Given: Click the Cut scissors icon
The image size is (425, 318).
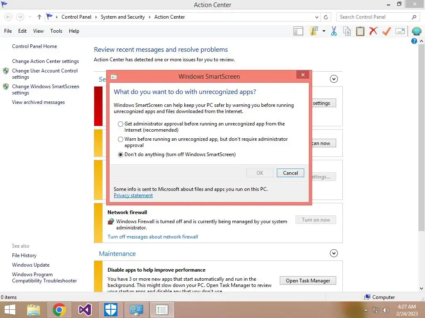Looking at the screenshot, I should pos(334,31).
